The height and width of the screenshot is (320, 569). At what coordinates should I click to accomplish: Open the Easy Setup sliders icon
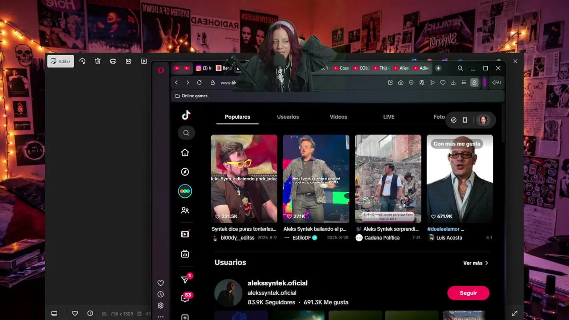[464, 83]
